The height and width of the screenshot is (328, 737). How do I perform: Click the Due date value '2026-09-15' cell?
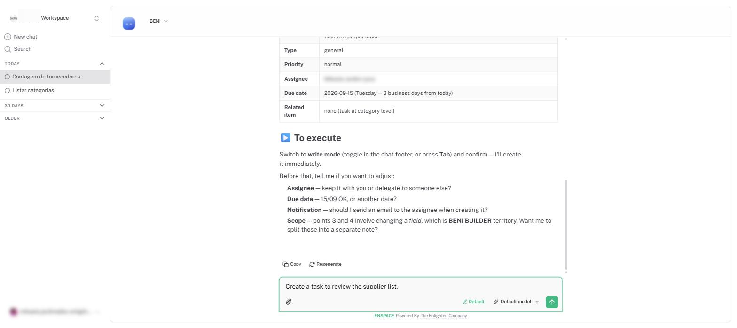(438, 93)
